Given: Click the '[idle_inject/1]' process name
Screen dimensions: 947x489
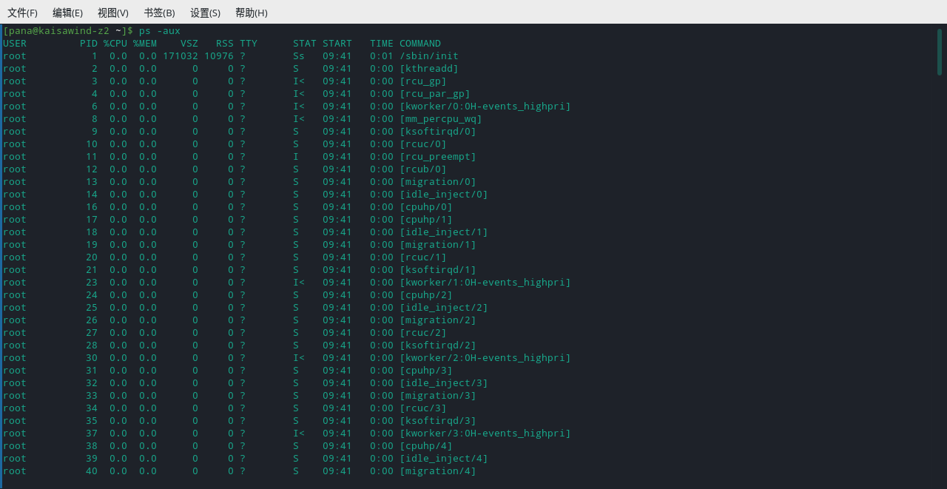Looking at the screenshot, I should pos(444,232).
